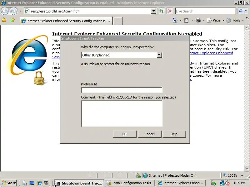Click the 1:39 PM system clock
The image size is (250, 187).
click(239, 183)
